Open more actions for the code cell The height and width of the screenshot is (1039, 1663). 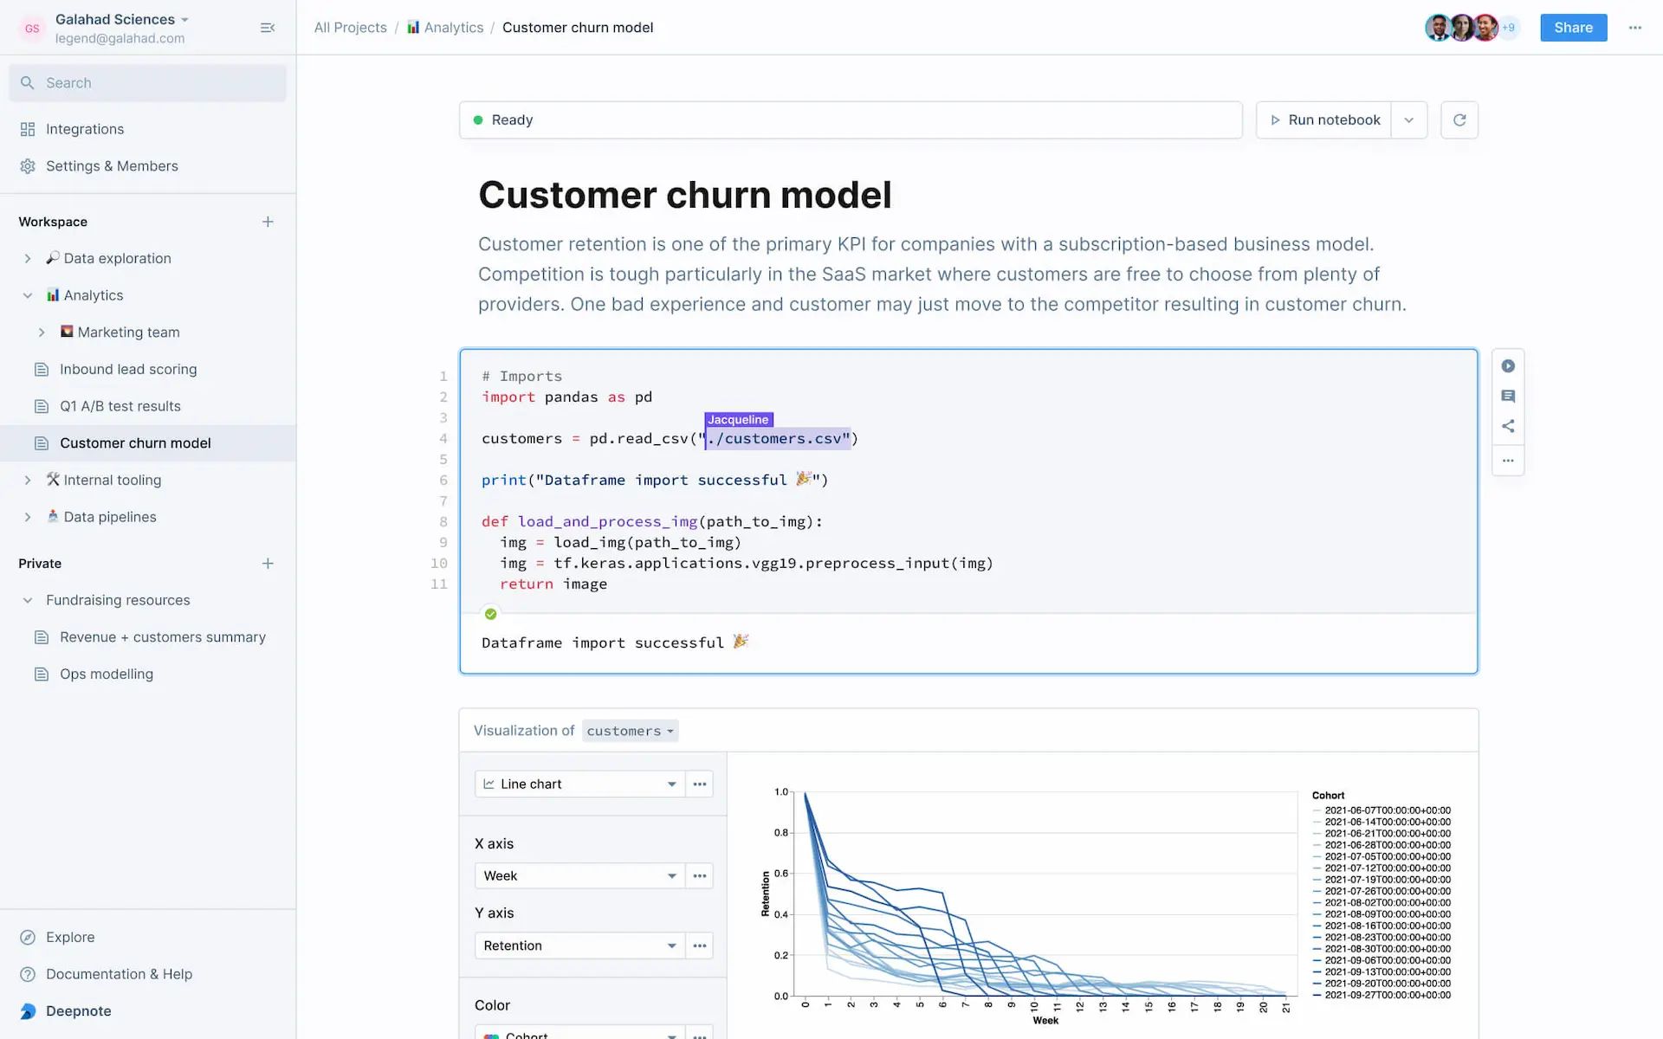click(x=1508, y=461)
